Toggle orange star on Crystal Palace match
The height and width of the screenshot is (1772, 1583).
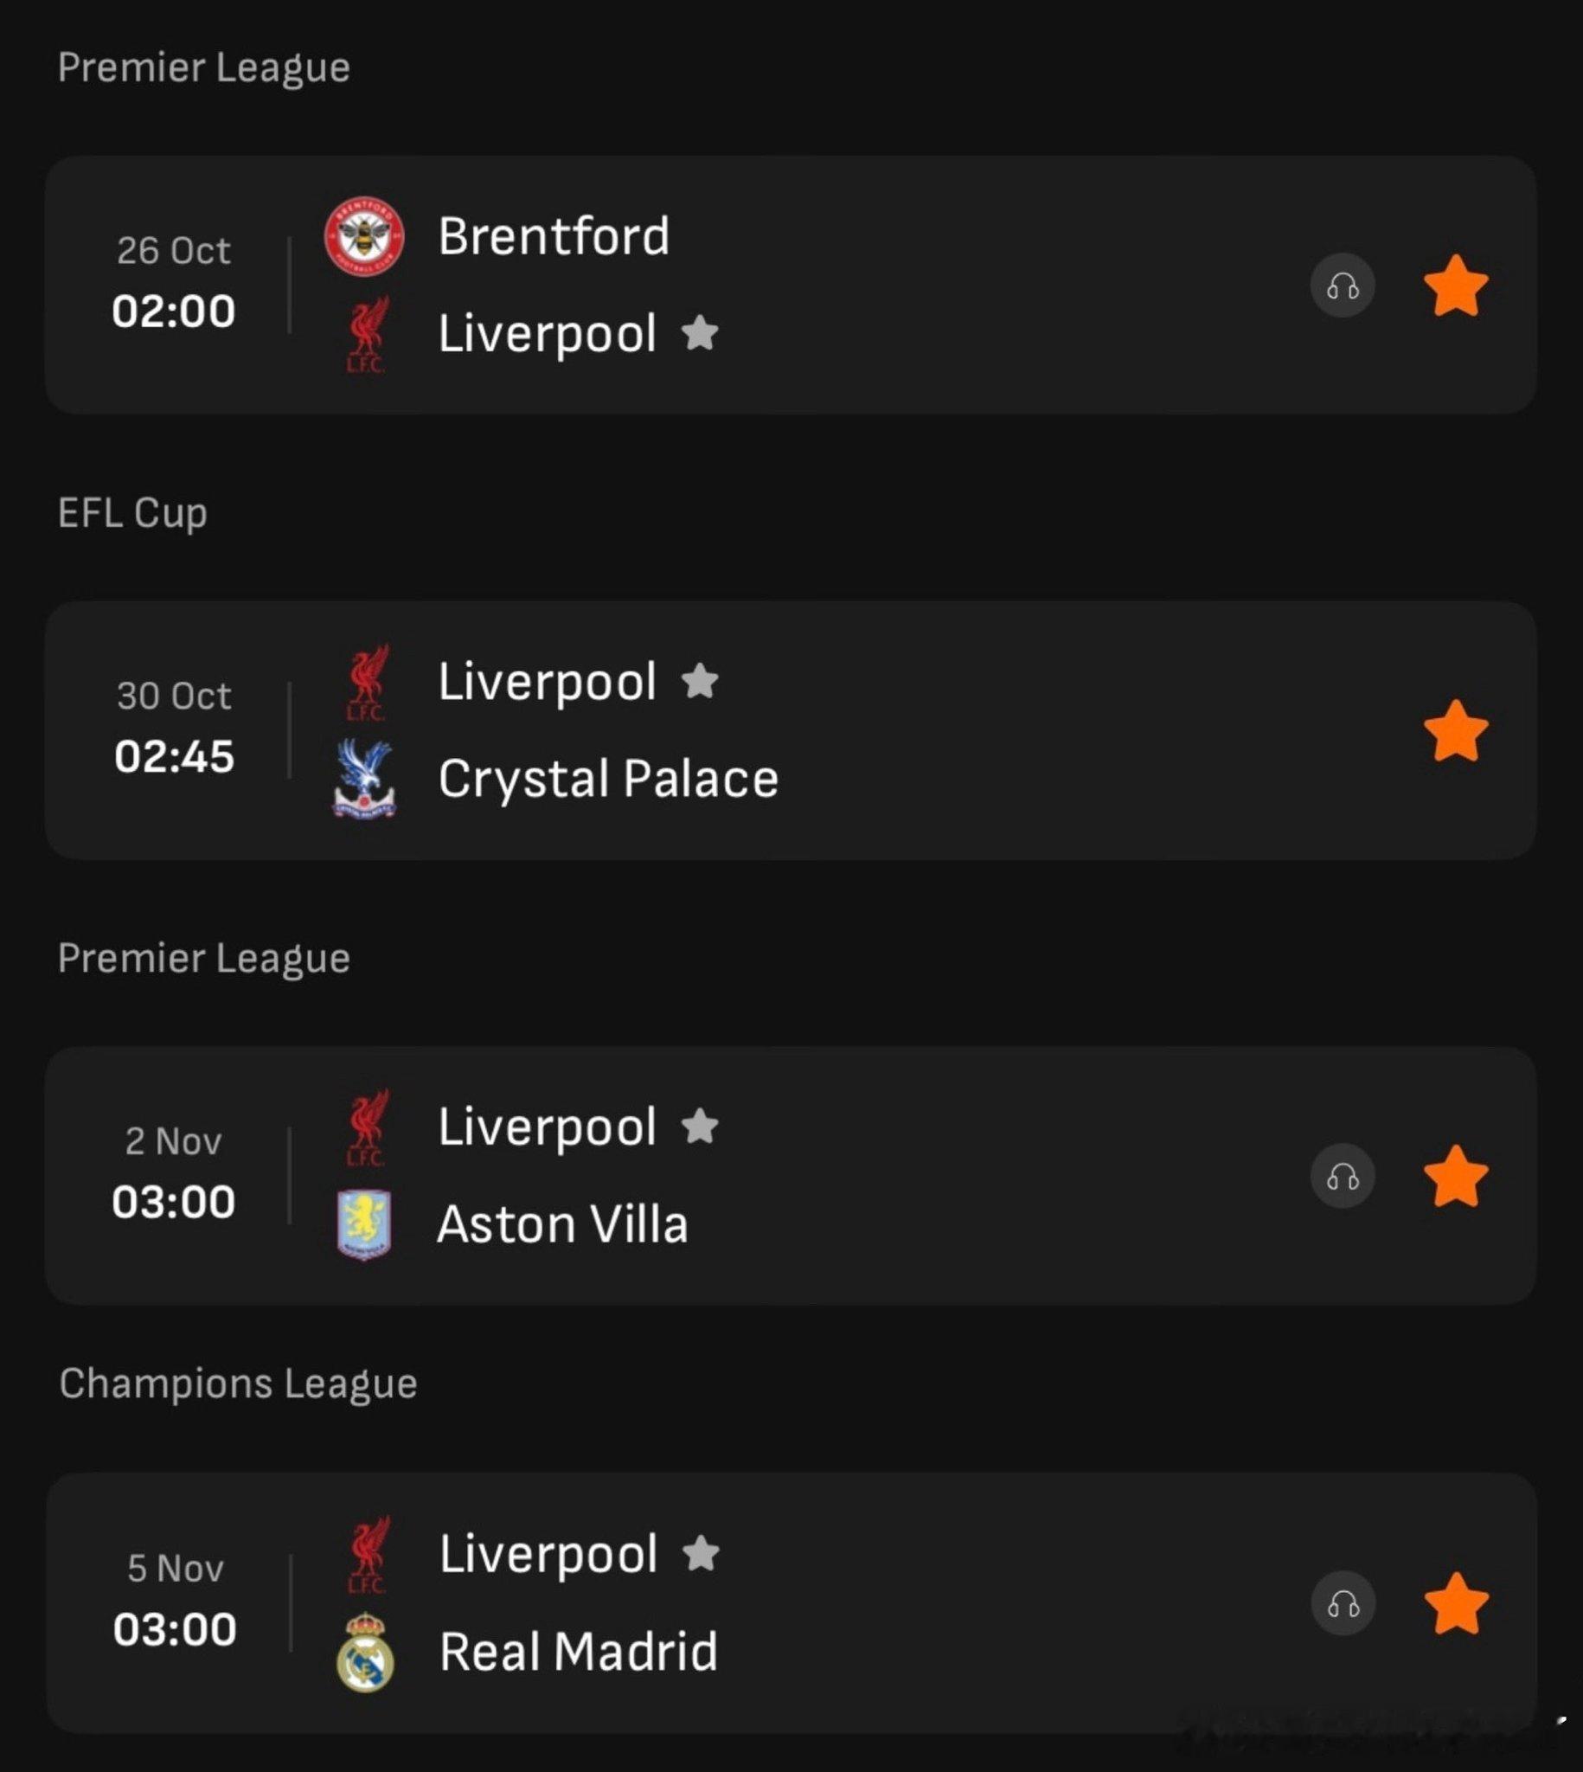[1455, 732]
